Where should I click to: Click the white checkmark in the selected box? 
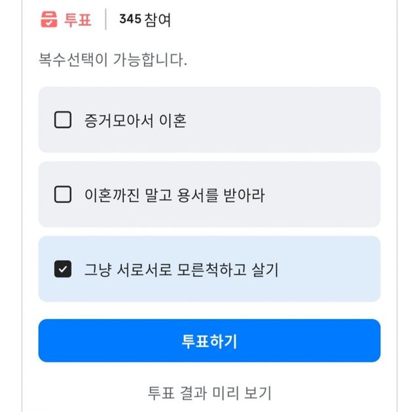point(63,269)
